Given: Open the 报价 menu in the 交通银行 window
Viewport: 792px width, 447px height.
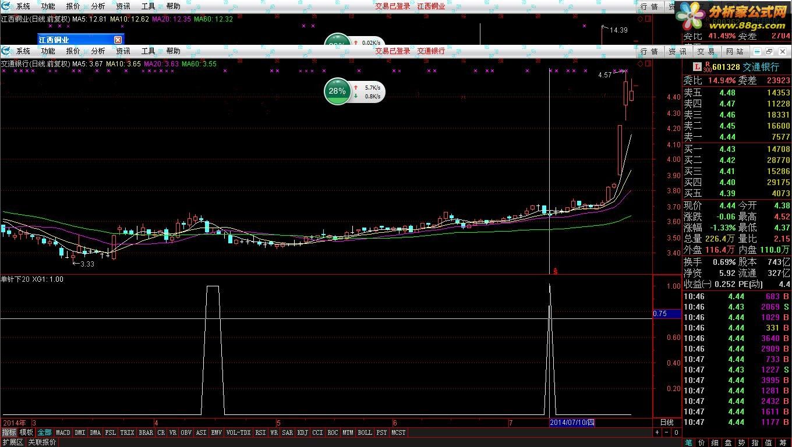Looking at the screenshot, I should click(73, 51).
